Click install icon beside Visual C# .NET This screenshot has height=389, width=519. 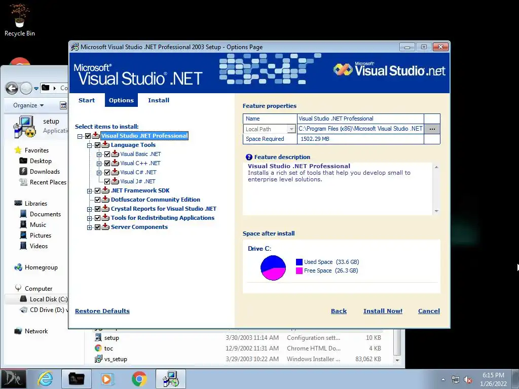point(115,172)
